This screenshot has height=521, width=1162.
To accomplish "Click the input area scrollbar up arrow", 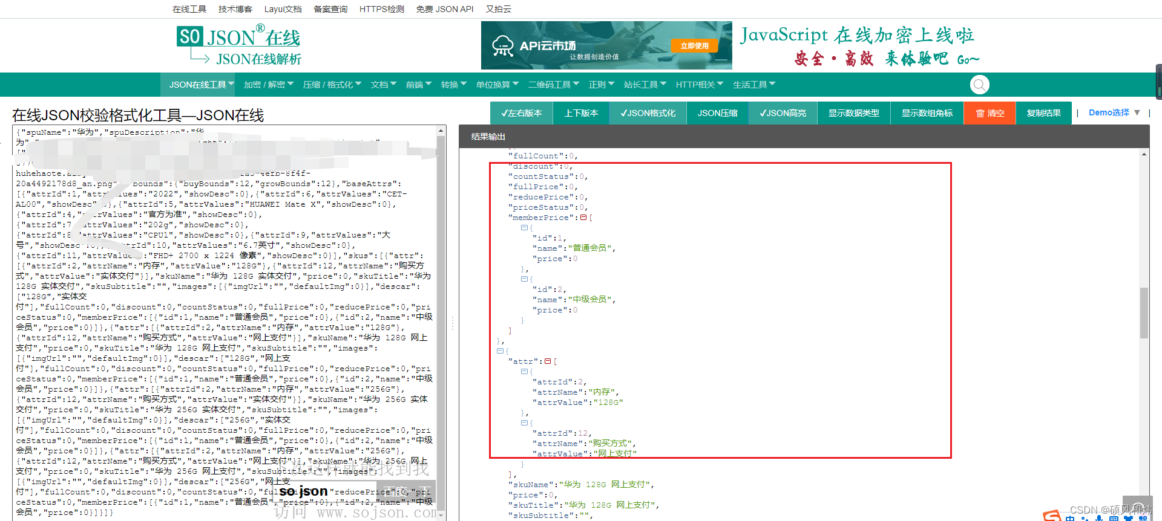I will point(441,131).
